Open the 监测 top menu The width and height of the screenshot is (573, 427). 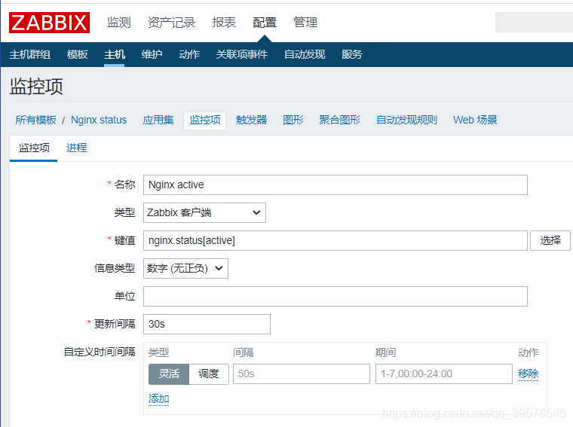119,23
